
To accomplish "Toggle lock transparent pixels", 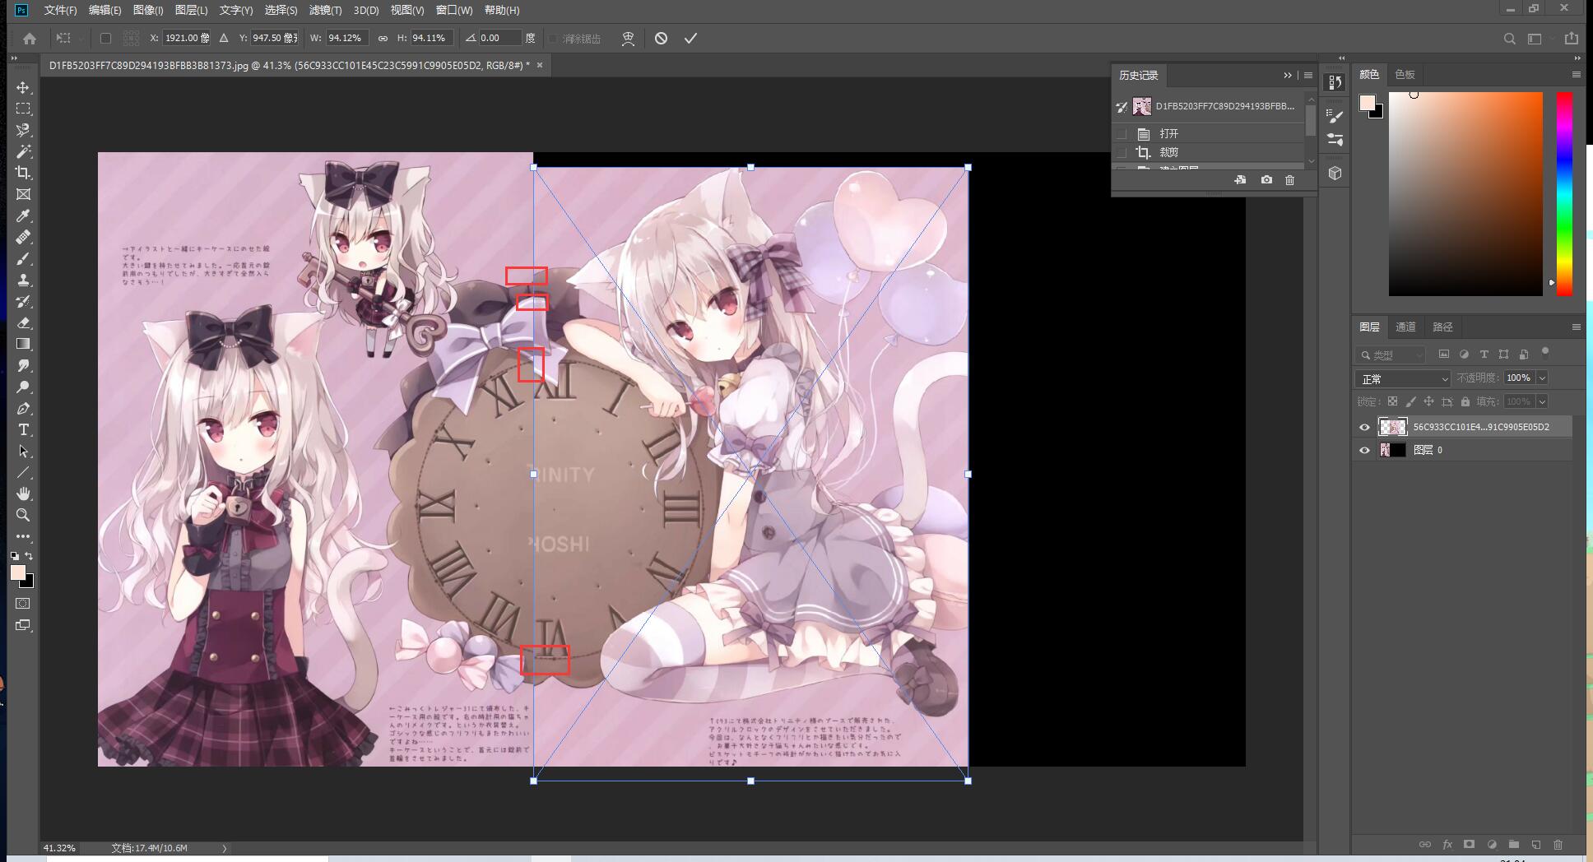I will 1392,401.
